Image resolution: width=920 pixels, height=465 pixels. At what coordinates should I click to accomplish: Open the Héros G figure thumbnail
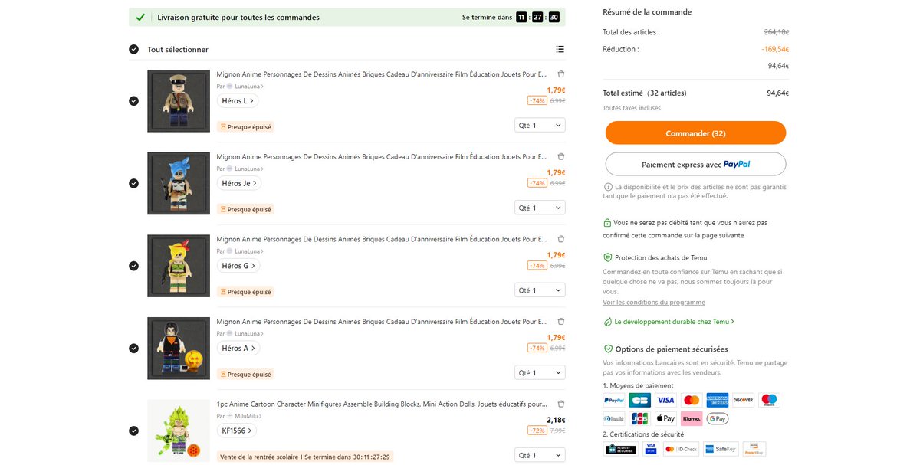point(179,266)
